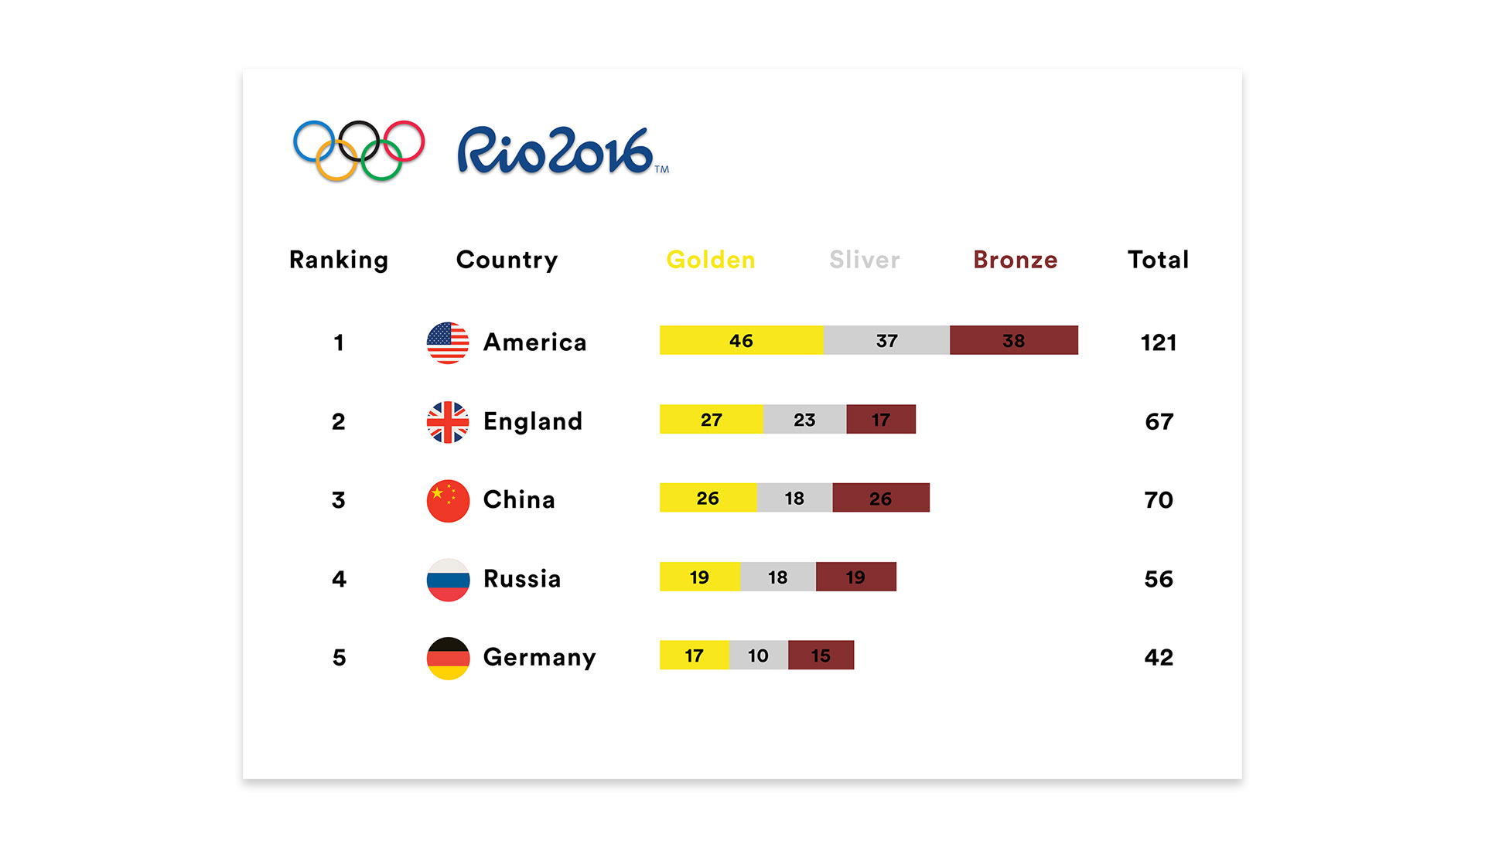The width and height of the screenshot is (1485, 848).
Task: Click the Ranking column header
Action: click(x=339, y=261)
